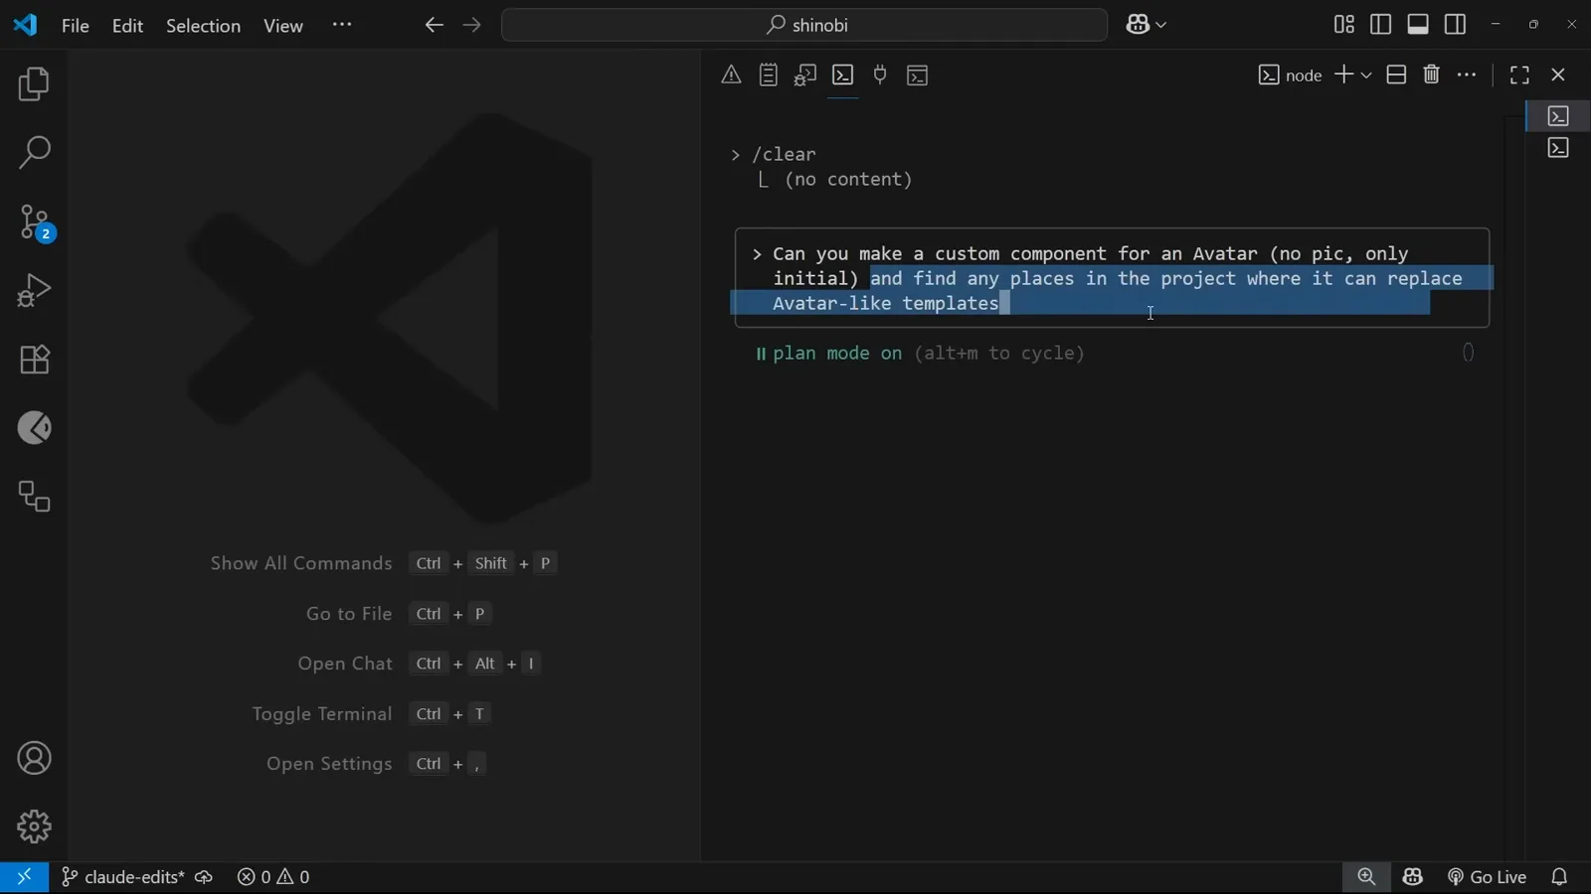
Task: Open the Extensions view
Action: tap(34, 360)
